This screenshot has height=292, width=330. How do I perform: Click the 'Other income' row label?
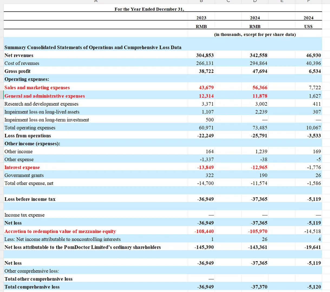click(x=18, y=152)
